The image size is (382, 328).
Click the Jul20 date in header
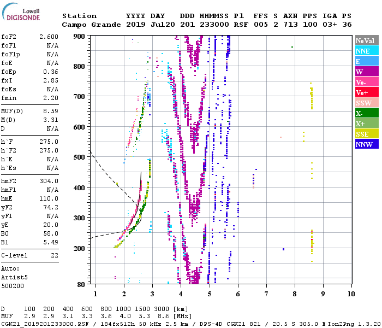point(163,25)
